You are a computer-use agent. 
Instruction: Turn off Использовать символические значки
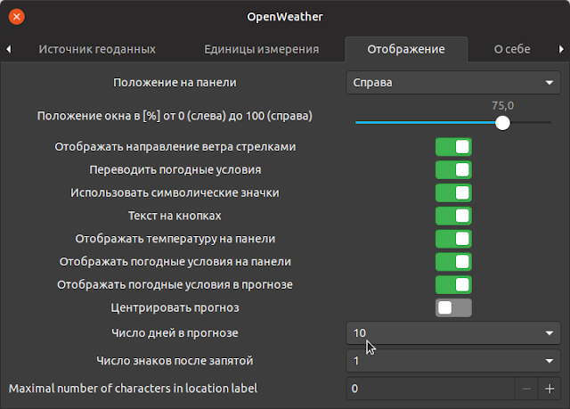(x=453, y=192)
